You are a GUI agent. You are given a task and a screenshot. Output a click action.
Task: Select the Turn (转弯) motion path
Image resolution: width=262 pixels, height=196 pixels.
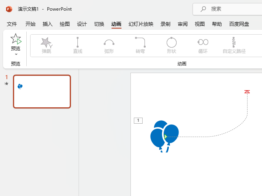pos(140,45)
